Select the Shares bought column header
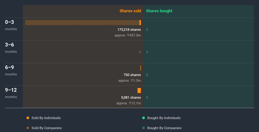 pos(159,11)
